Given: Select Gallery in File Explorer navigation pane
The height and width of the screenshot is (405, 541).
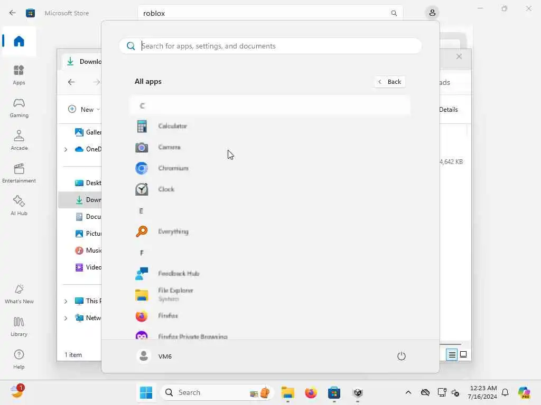Looking at the screenshot, I should point(88,132).
